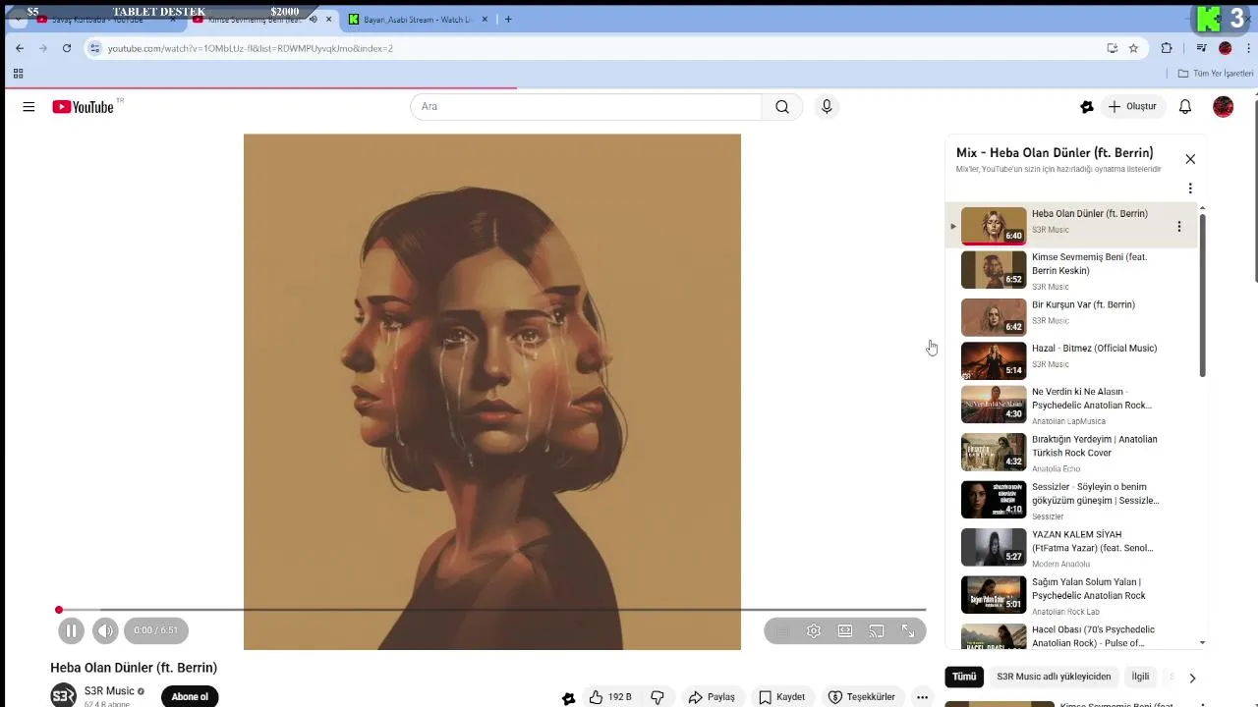Select Sessizler - Söyleyin o benim track
The width and height of the screenshot is (1258, 707).
pos(1071,499)
